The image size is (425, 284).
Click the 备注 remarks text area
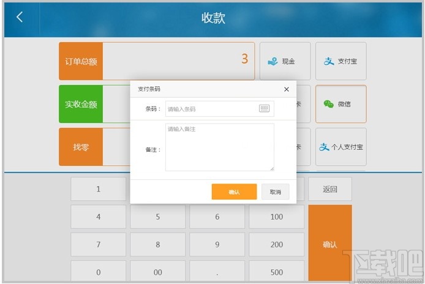click(220, 147)
